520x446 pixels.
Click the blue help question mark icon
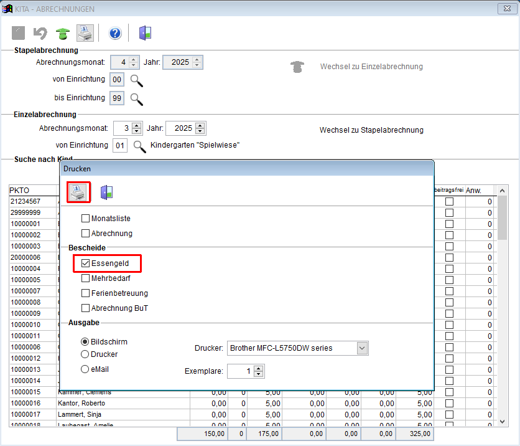(x=114, y=34)
